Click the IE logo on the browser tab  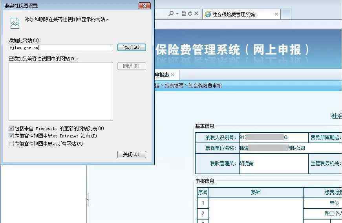coord(207,14)
